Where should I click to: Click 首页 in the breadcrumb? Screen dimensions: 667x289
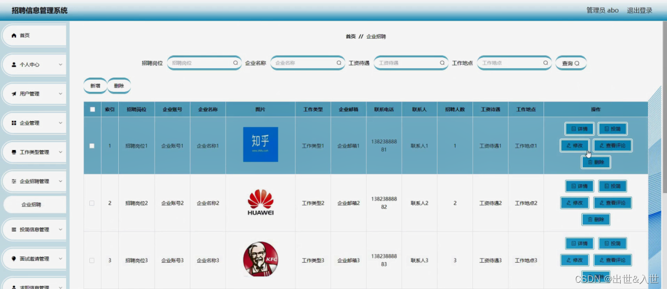coord(351,37)
